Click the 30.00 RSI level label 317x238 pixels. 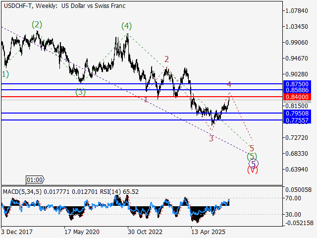[293, 214]
